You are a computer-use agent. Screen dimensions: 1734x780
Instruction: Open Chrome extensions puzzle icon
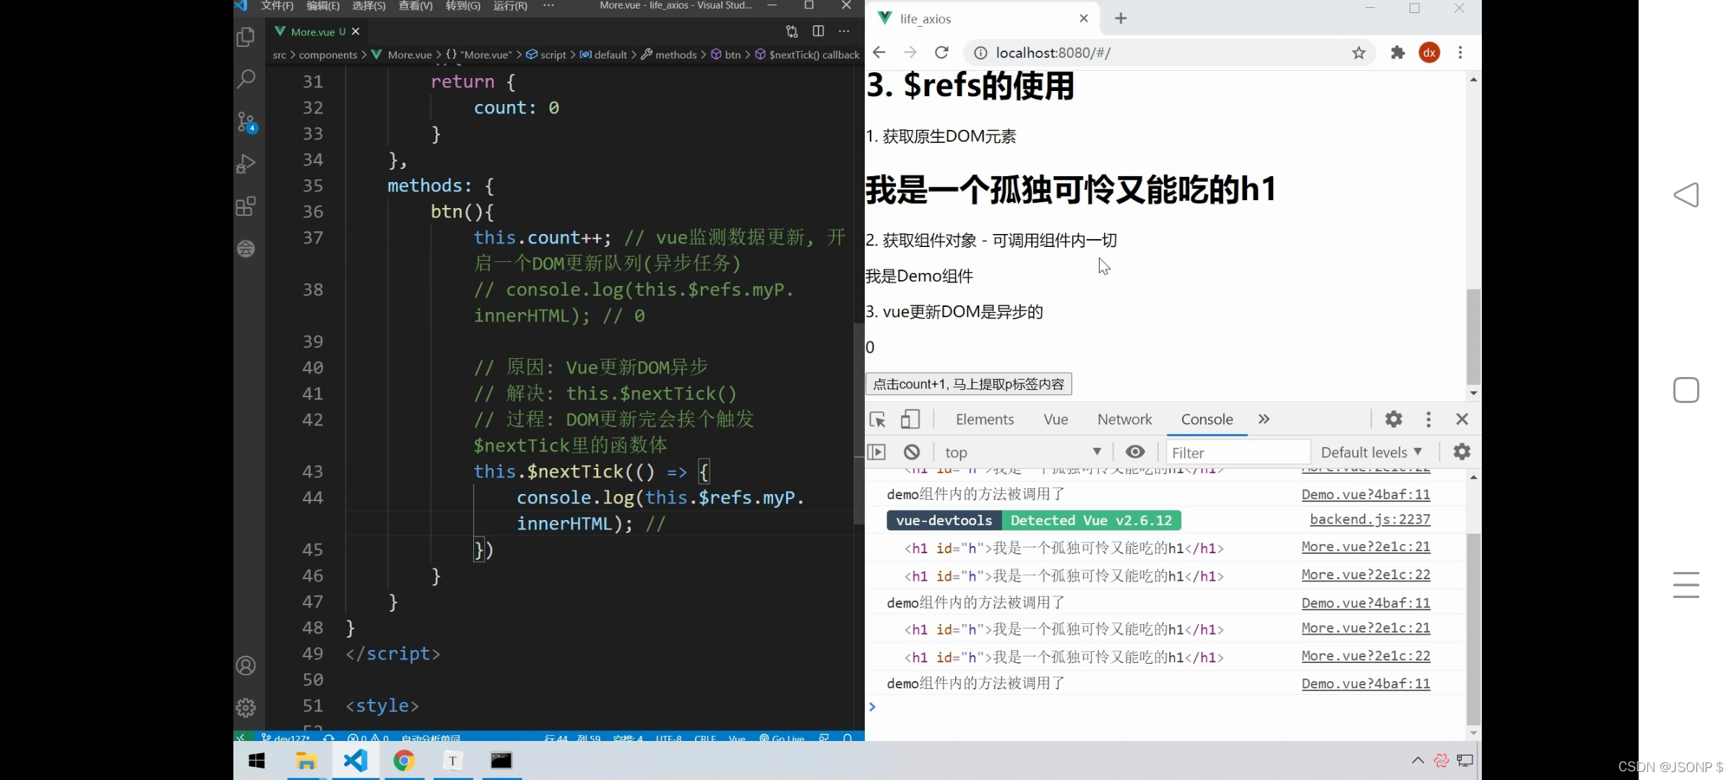click(1398, 52)
